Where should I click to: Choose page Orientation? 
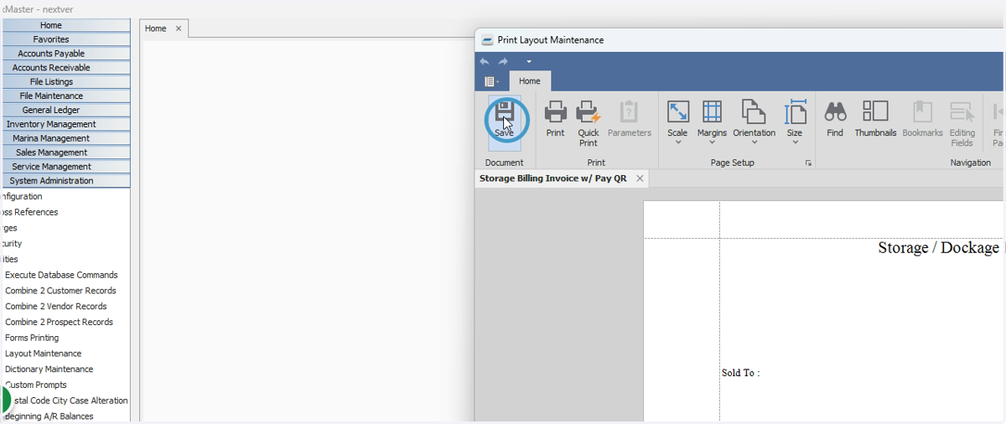point(754,122)
